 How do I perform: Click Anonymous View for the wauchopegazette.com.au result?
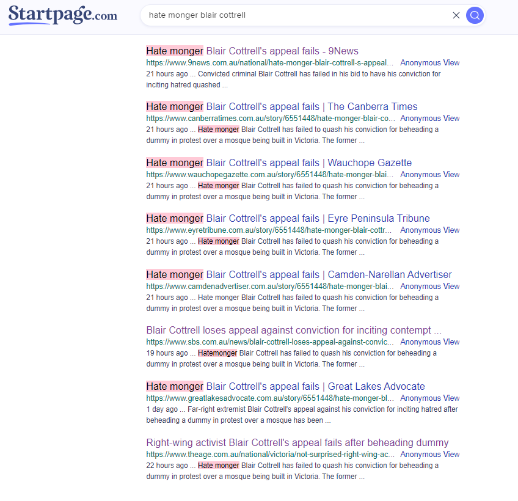click(430, 174)
